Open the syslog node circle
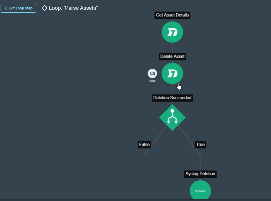 coord(200,190)
